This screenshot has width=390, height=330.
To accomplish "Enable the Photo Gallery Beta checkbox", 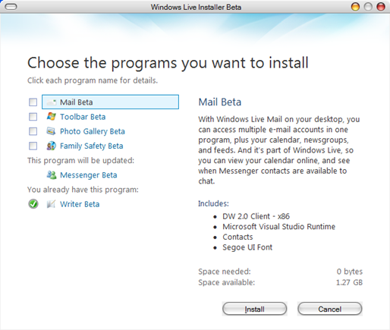I will tap(33, 131).
